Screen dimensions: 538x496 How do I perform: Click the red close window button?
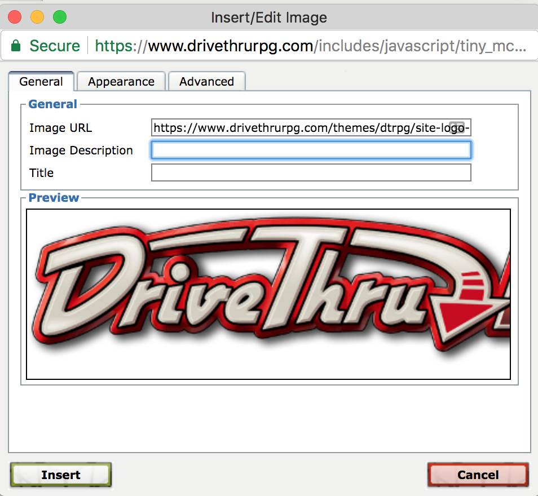[15, 17]
